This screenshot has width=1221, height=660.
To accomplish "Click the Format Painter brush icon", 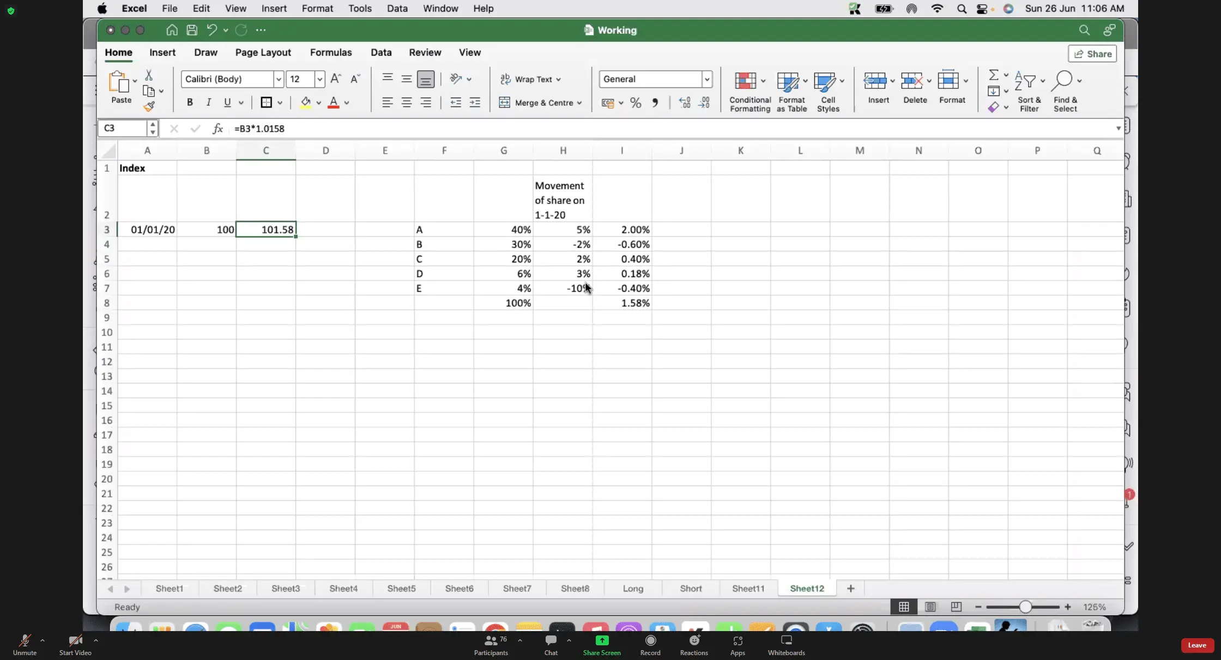I will click(149, 106).
